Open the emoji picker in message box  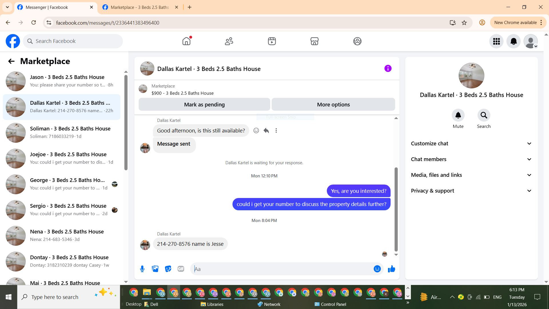(x=377, y=269)
